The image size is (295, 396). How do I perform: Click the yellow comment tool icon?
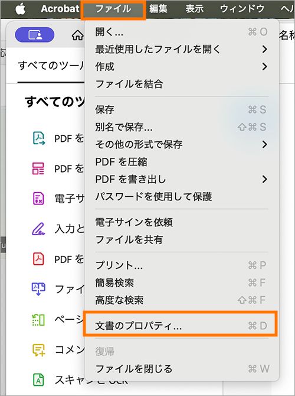(38, 350)
